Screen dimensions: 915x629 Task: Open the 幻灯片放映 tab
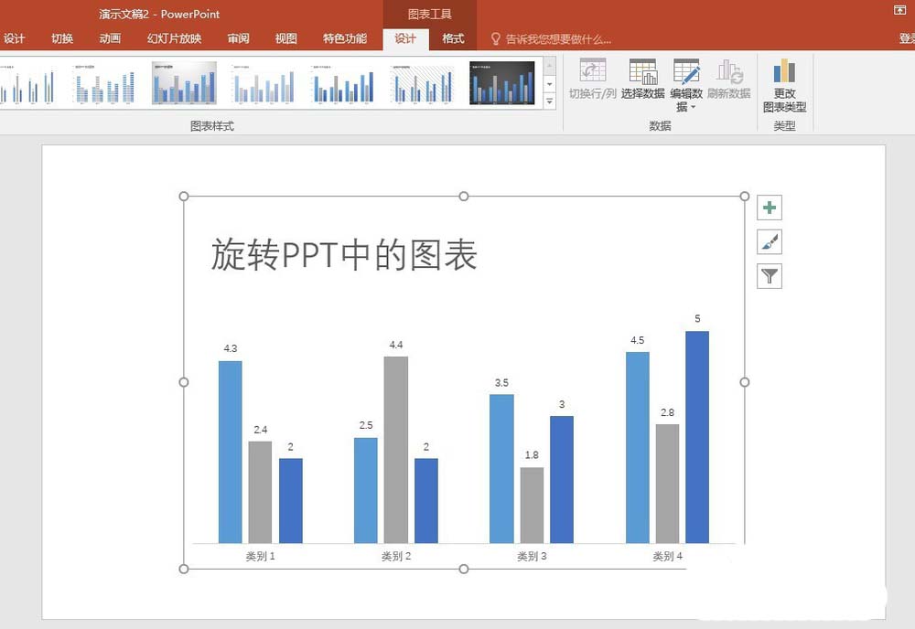click(175, 39)
